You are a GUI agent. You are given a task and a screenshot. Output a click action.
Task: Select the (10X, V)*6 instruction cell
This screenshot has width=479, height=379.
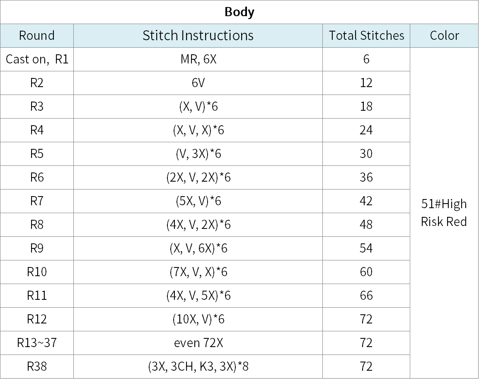pos(198,319)
